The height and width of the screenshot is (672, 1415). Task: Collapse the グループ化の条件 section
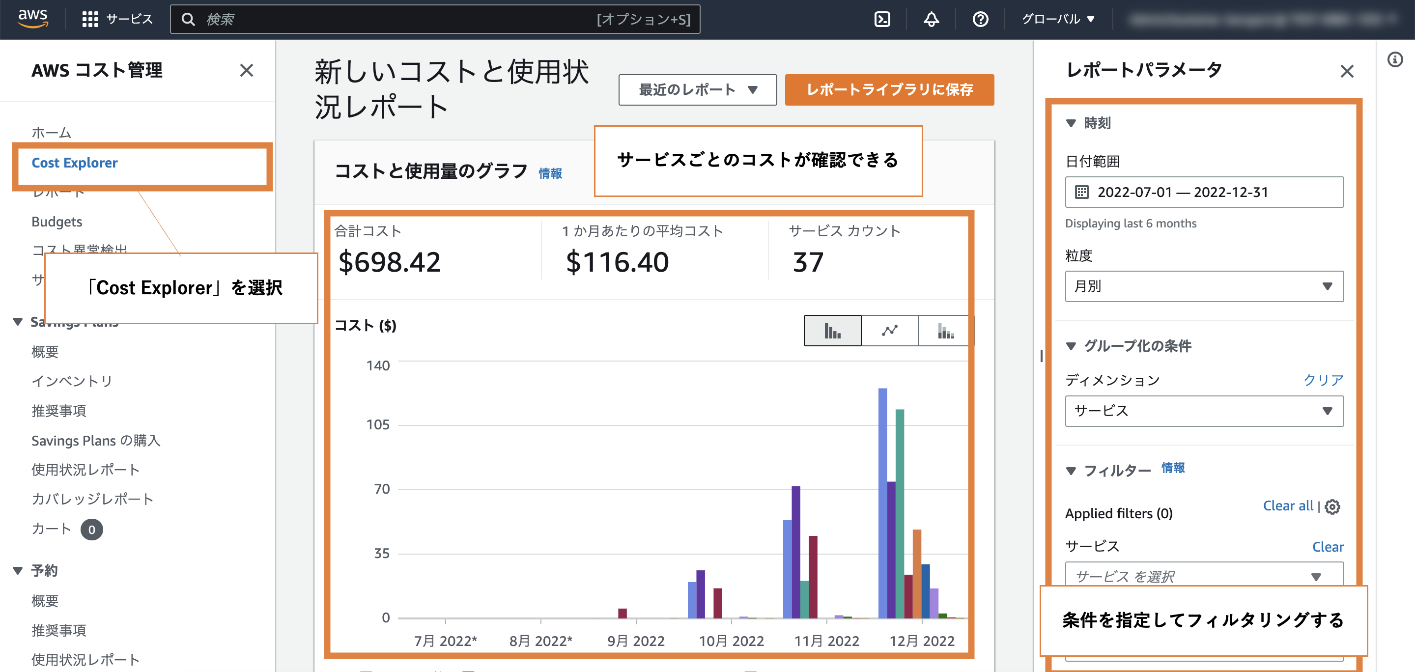point(1071,346)
